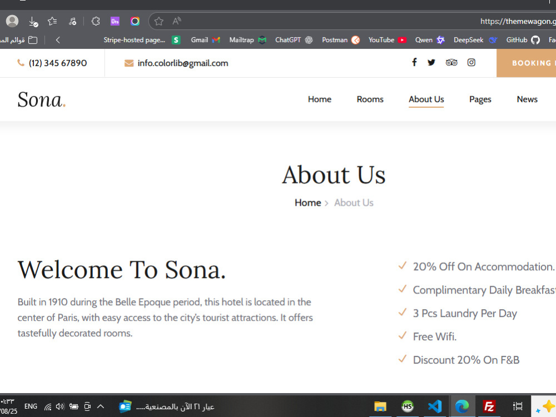Click the info.colorlib@gmail.com email address
Screen dimensions: 556x417
(183, 63)
